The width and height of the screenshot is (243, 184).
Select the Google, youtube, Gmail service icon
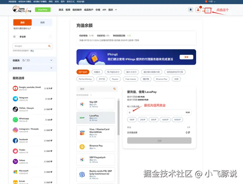[15, 88]
